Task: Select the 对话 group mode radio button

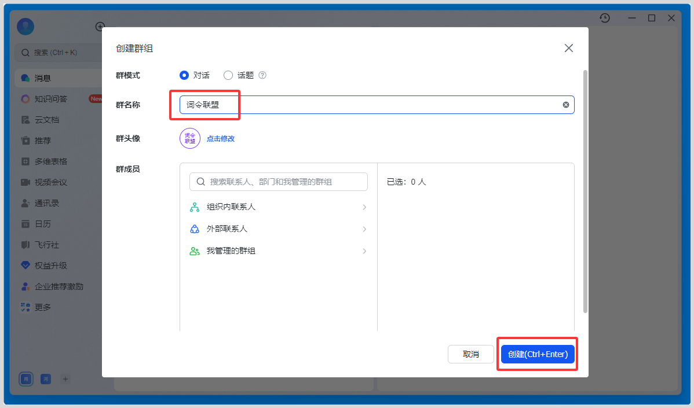Action: click(x=184, y=75)
